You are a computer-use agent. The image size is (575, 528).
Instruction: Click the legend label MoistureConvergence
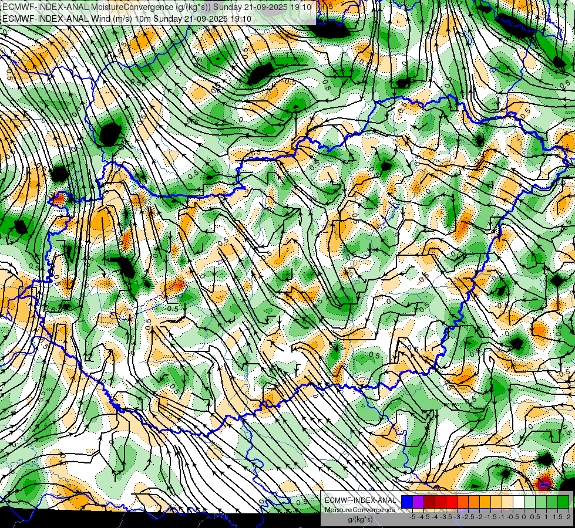[360, 510]
